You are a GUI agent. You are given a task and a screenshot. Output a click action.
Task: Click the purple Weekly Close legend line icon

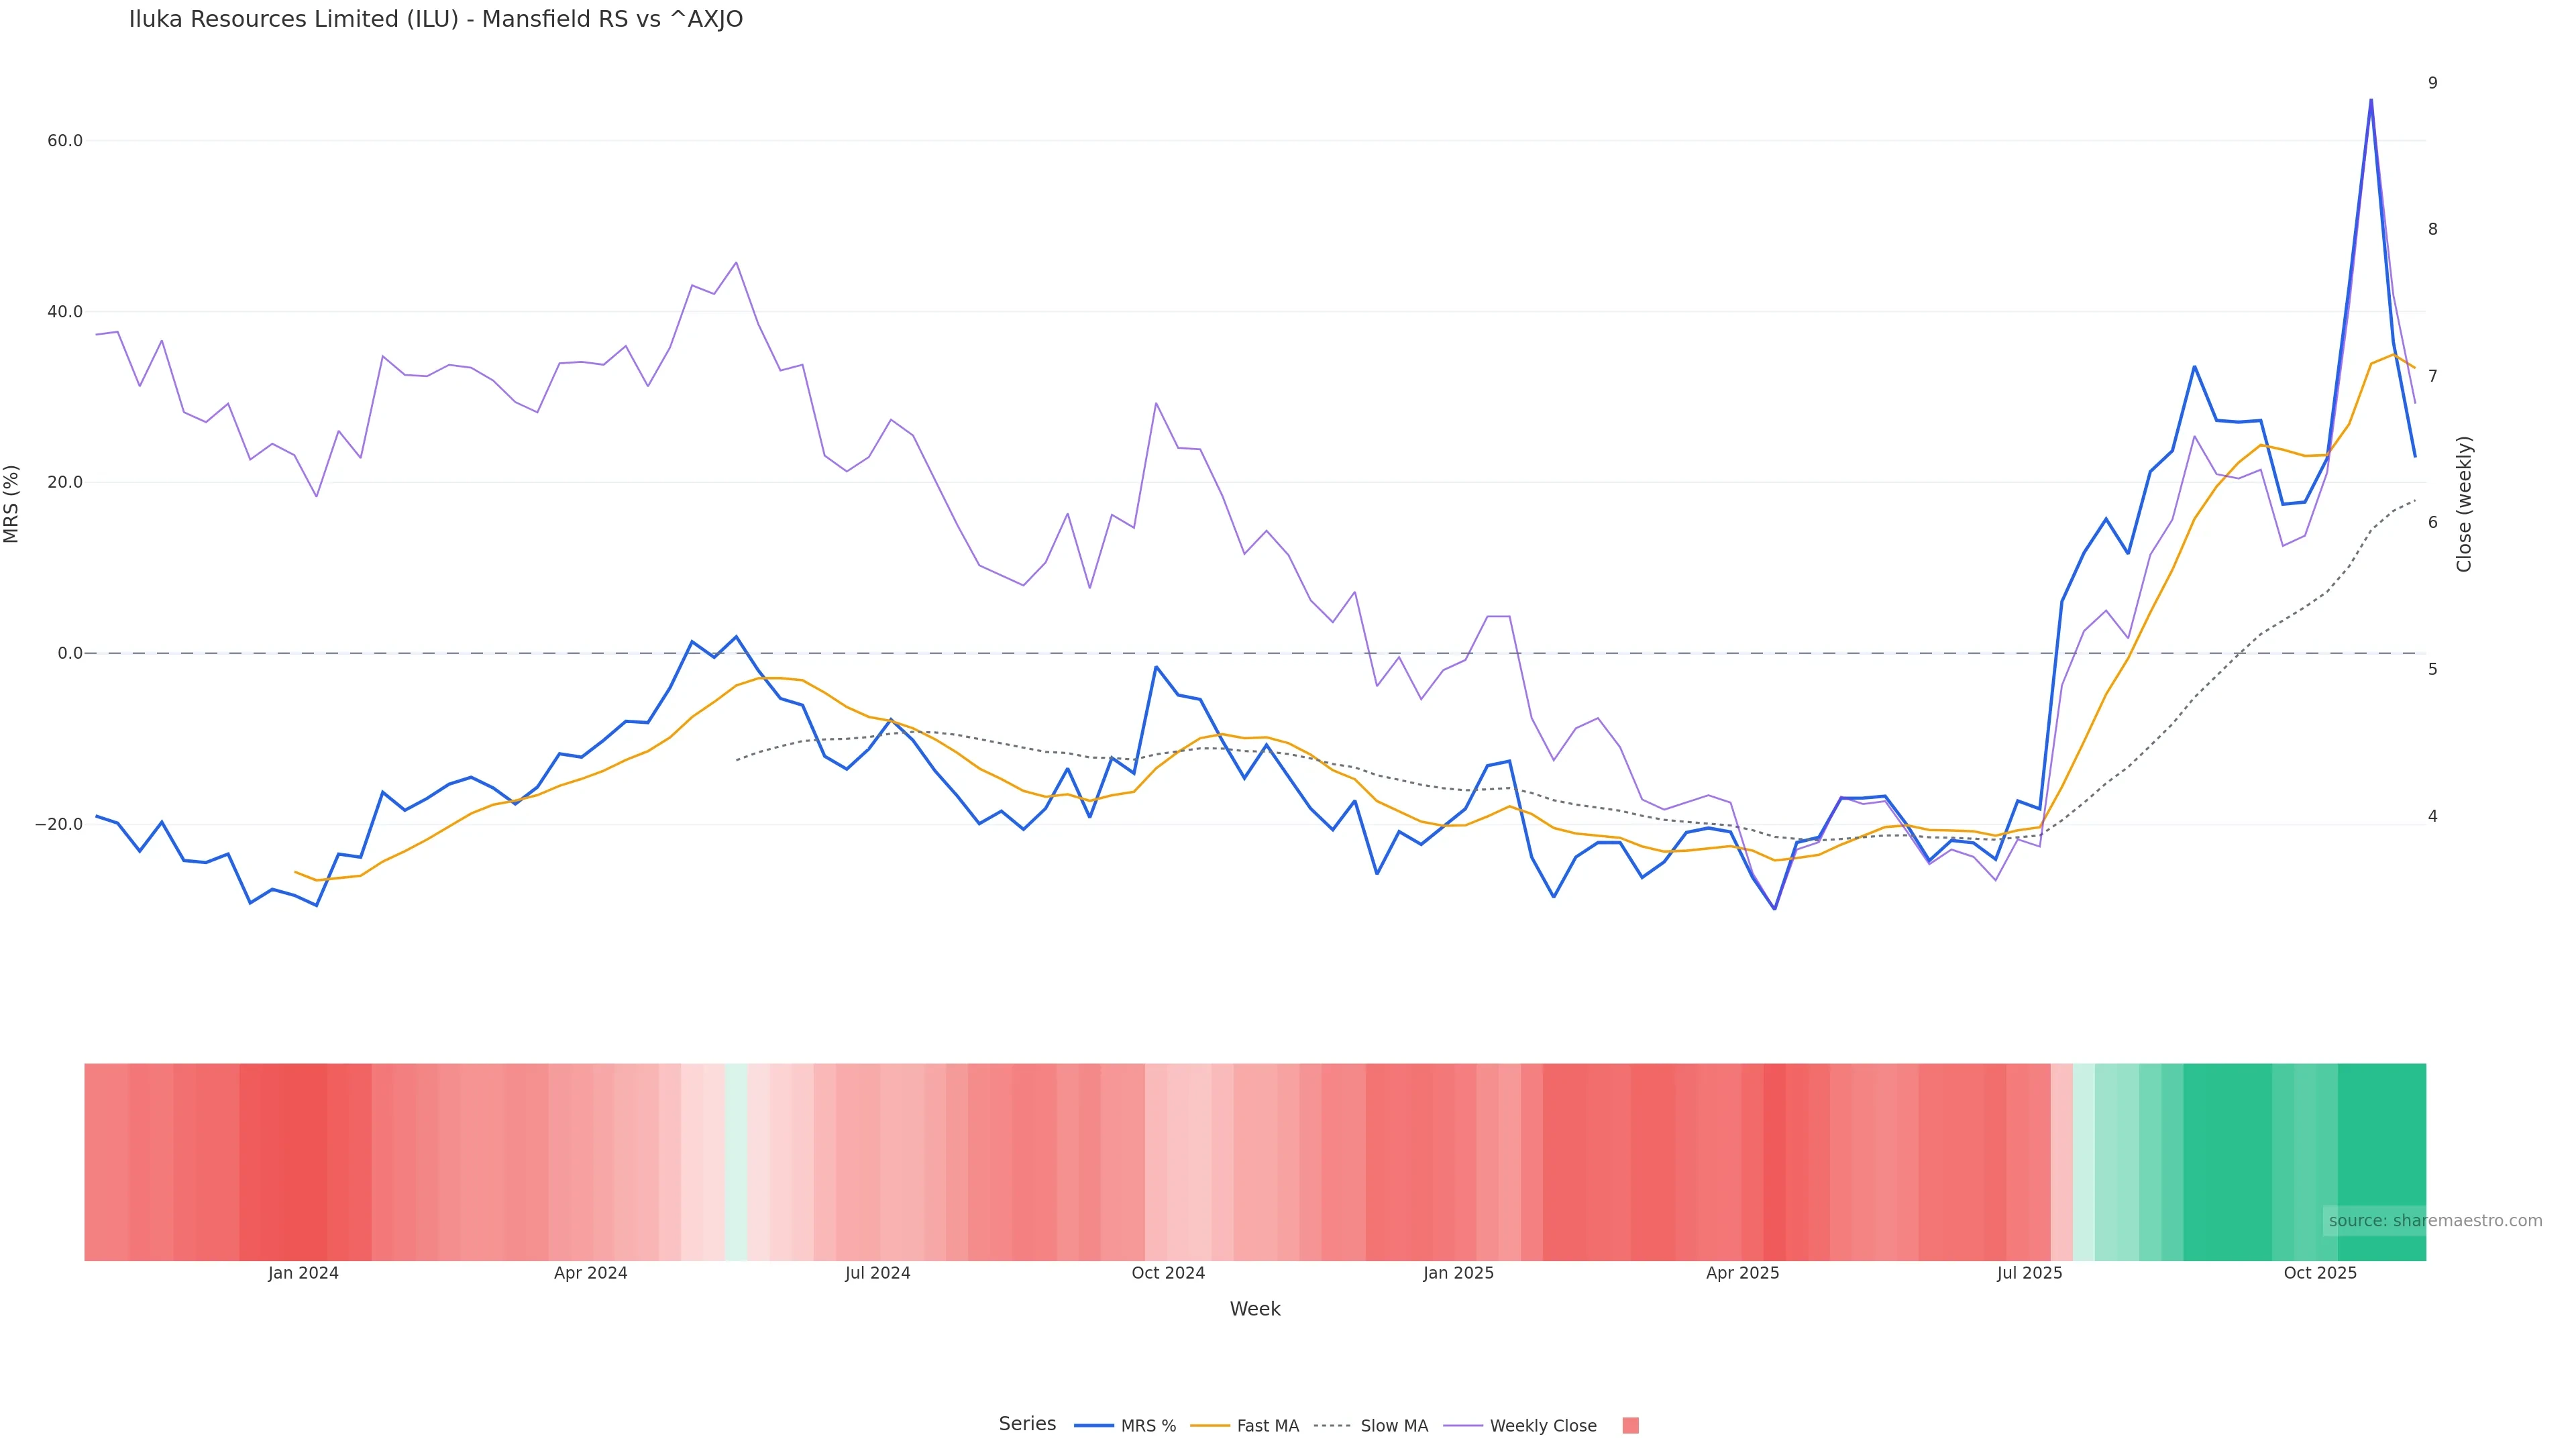[1463, 1426]
